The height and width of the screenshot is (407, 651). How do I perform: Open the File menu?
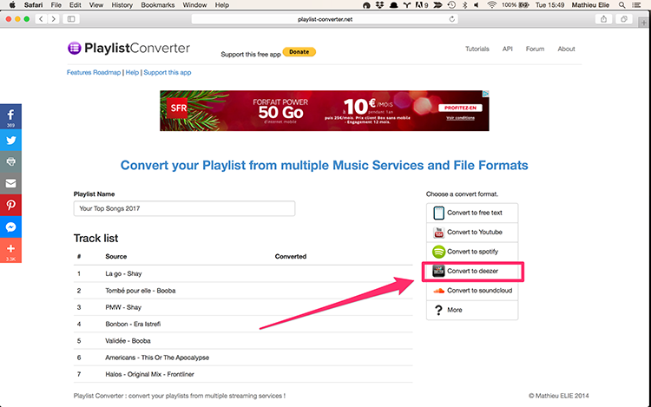tap(56, 5)
